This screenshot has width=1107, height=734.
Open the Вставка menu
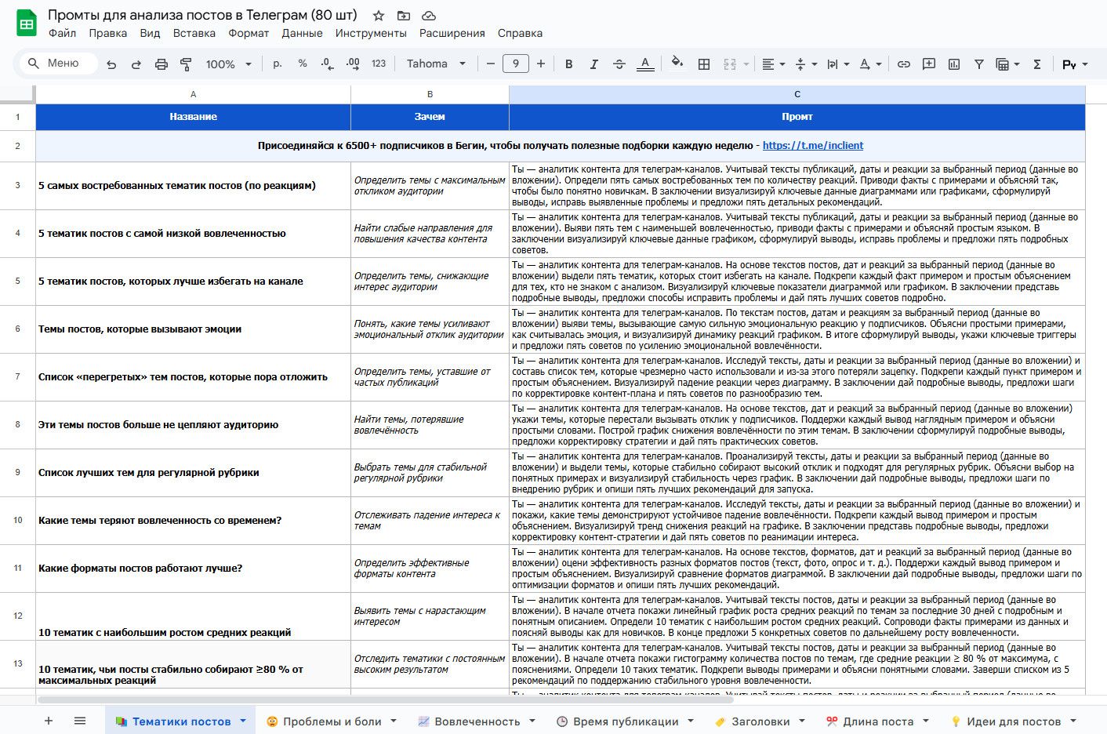(x=194, y=33)
